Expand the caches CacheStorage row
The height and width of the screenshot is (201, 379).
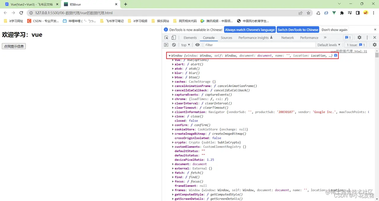pos(173,82)
